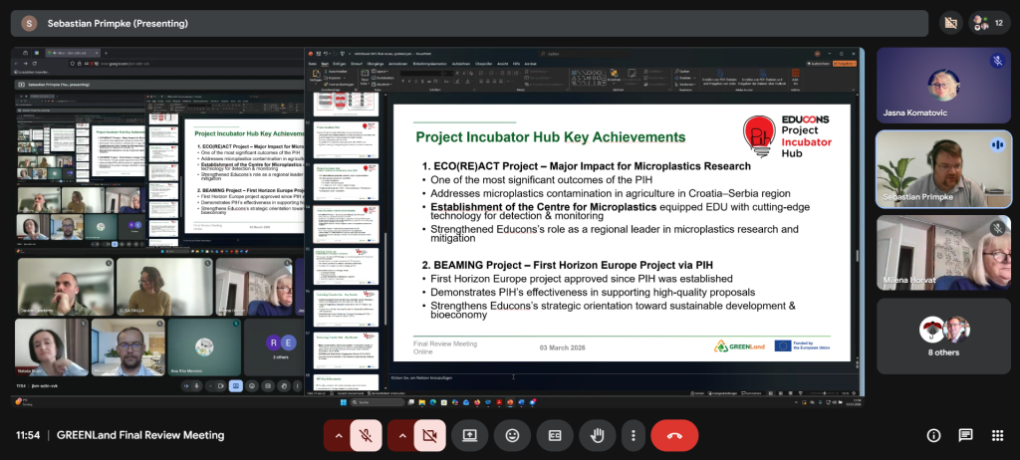1020x460 pixels.
Task: Open the emoji reactions icon
Action: pyautogui.click(x=512, y=435)
